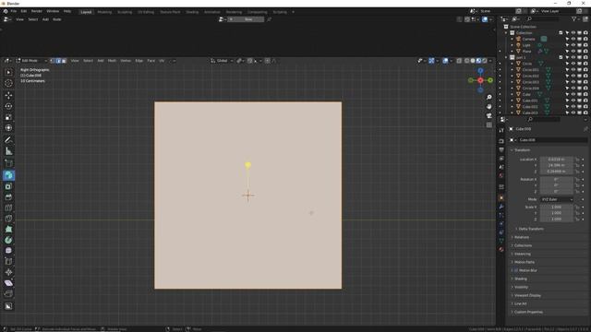Select the Loop Cut tool
The image size is (591, 332).
click(x=8, y=207)
